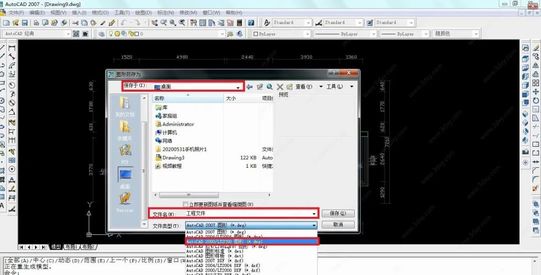Click the layer color swatch square
The width and height of the screenshot is (541, 275).
coord(137,34)
